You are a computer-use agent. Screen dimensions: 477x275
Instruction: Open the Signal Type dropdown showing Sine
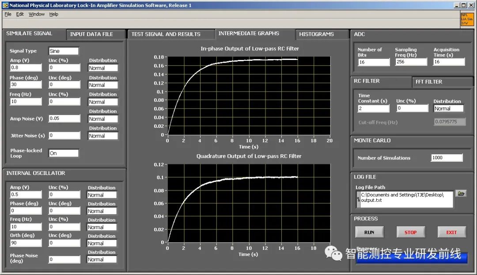click(x=64, y=51)
